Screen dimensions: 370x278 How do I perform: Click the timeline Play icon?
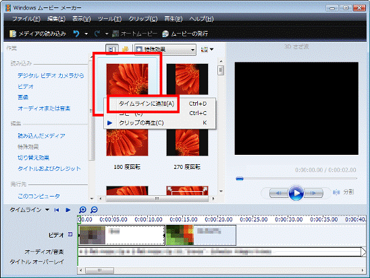(x=68, y=210)
